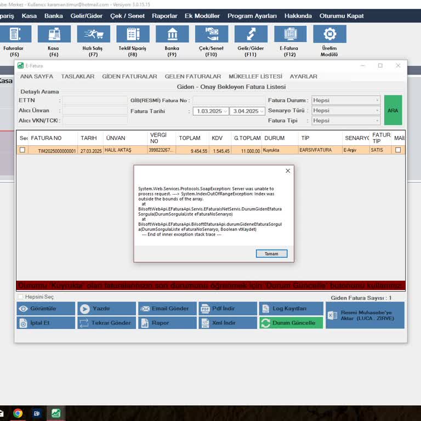Click the İptal Et button
Screen dimensions: 421x421
pos(46,323)
